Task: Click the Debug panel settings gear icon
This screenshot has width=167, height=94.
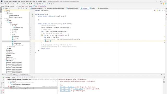Action: (162, 75)
